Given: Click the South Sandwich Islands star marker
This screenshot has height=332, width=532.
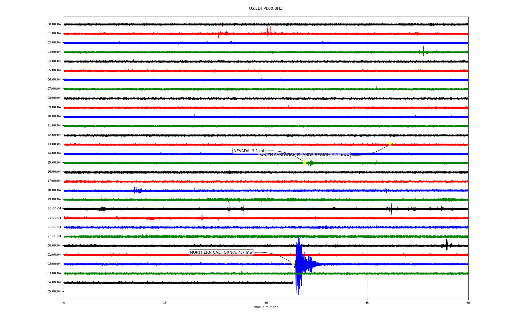Looking at the screenshot, I should [x=390, y=144].
